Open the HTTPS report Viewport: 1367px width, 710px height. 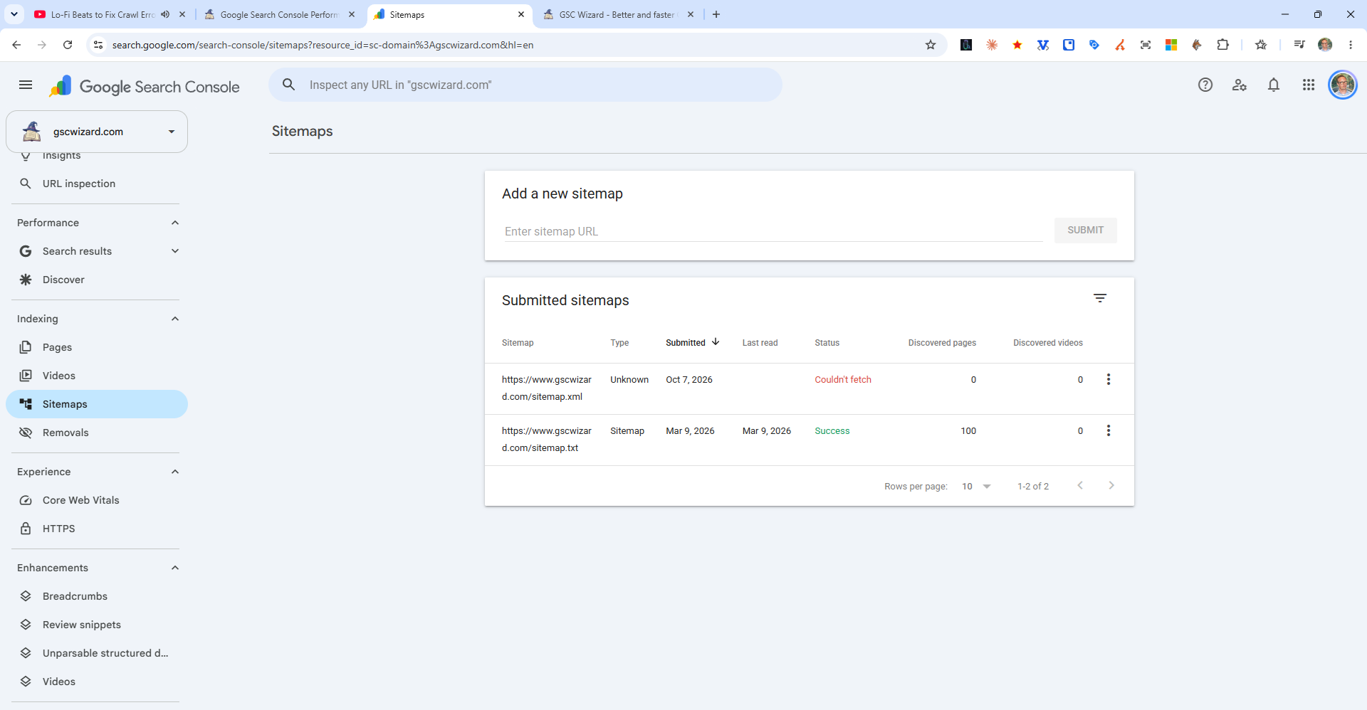pos(97,529)
